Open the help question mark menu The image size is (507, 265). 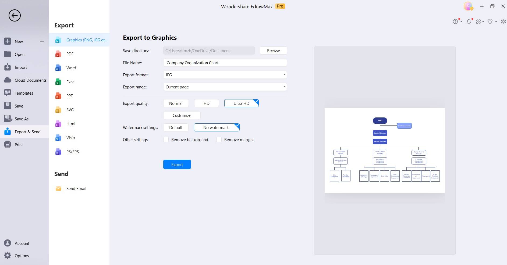tap(457, 21)
